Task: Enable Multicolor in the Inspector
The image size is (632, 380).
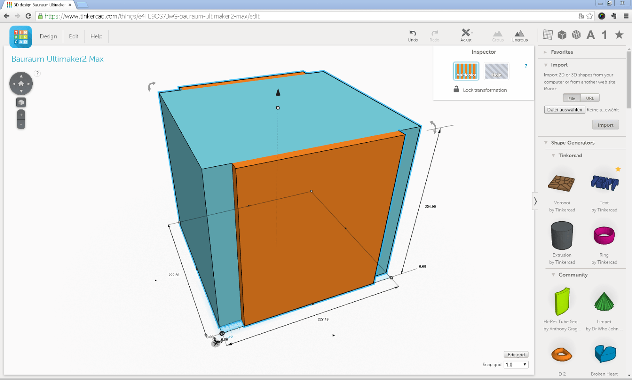Action: point(466,71)
